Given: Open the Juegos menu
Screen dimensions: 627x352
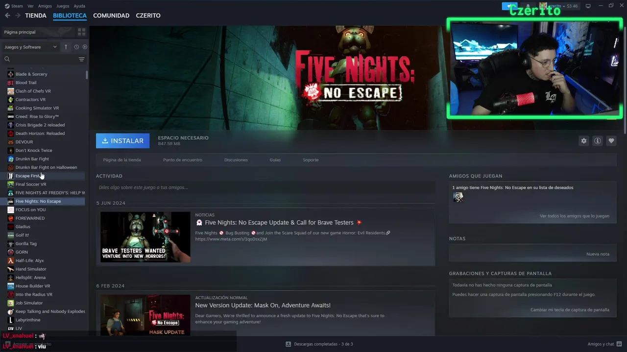Looking at the screenshot, I should [x=63, y=6].
